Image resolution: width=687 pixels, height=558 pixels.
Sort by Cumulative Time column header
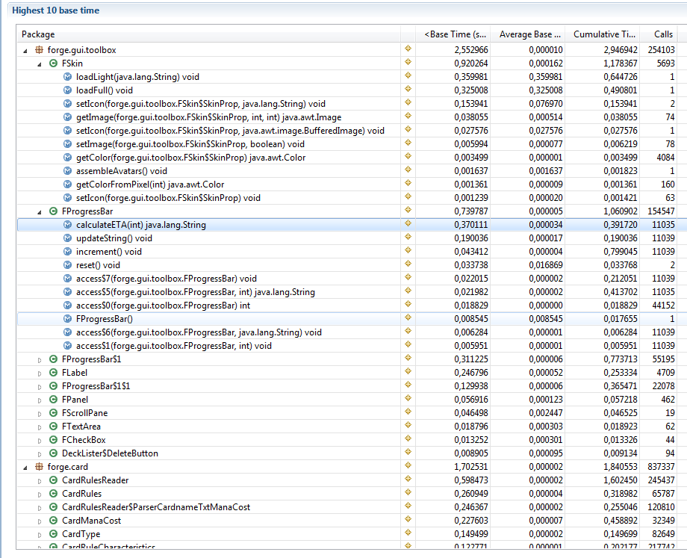click(x=604, y=34)
